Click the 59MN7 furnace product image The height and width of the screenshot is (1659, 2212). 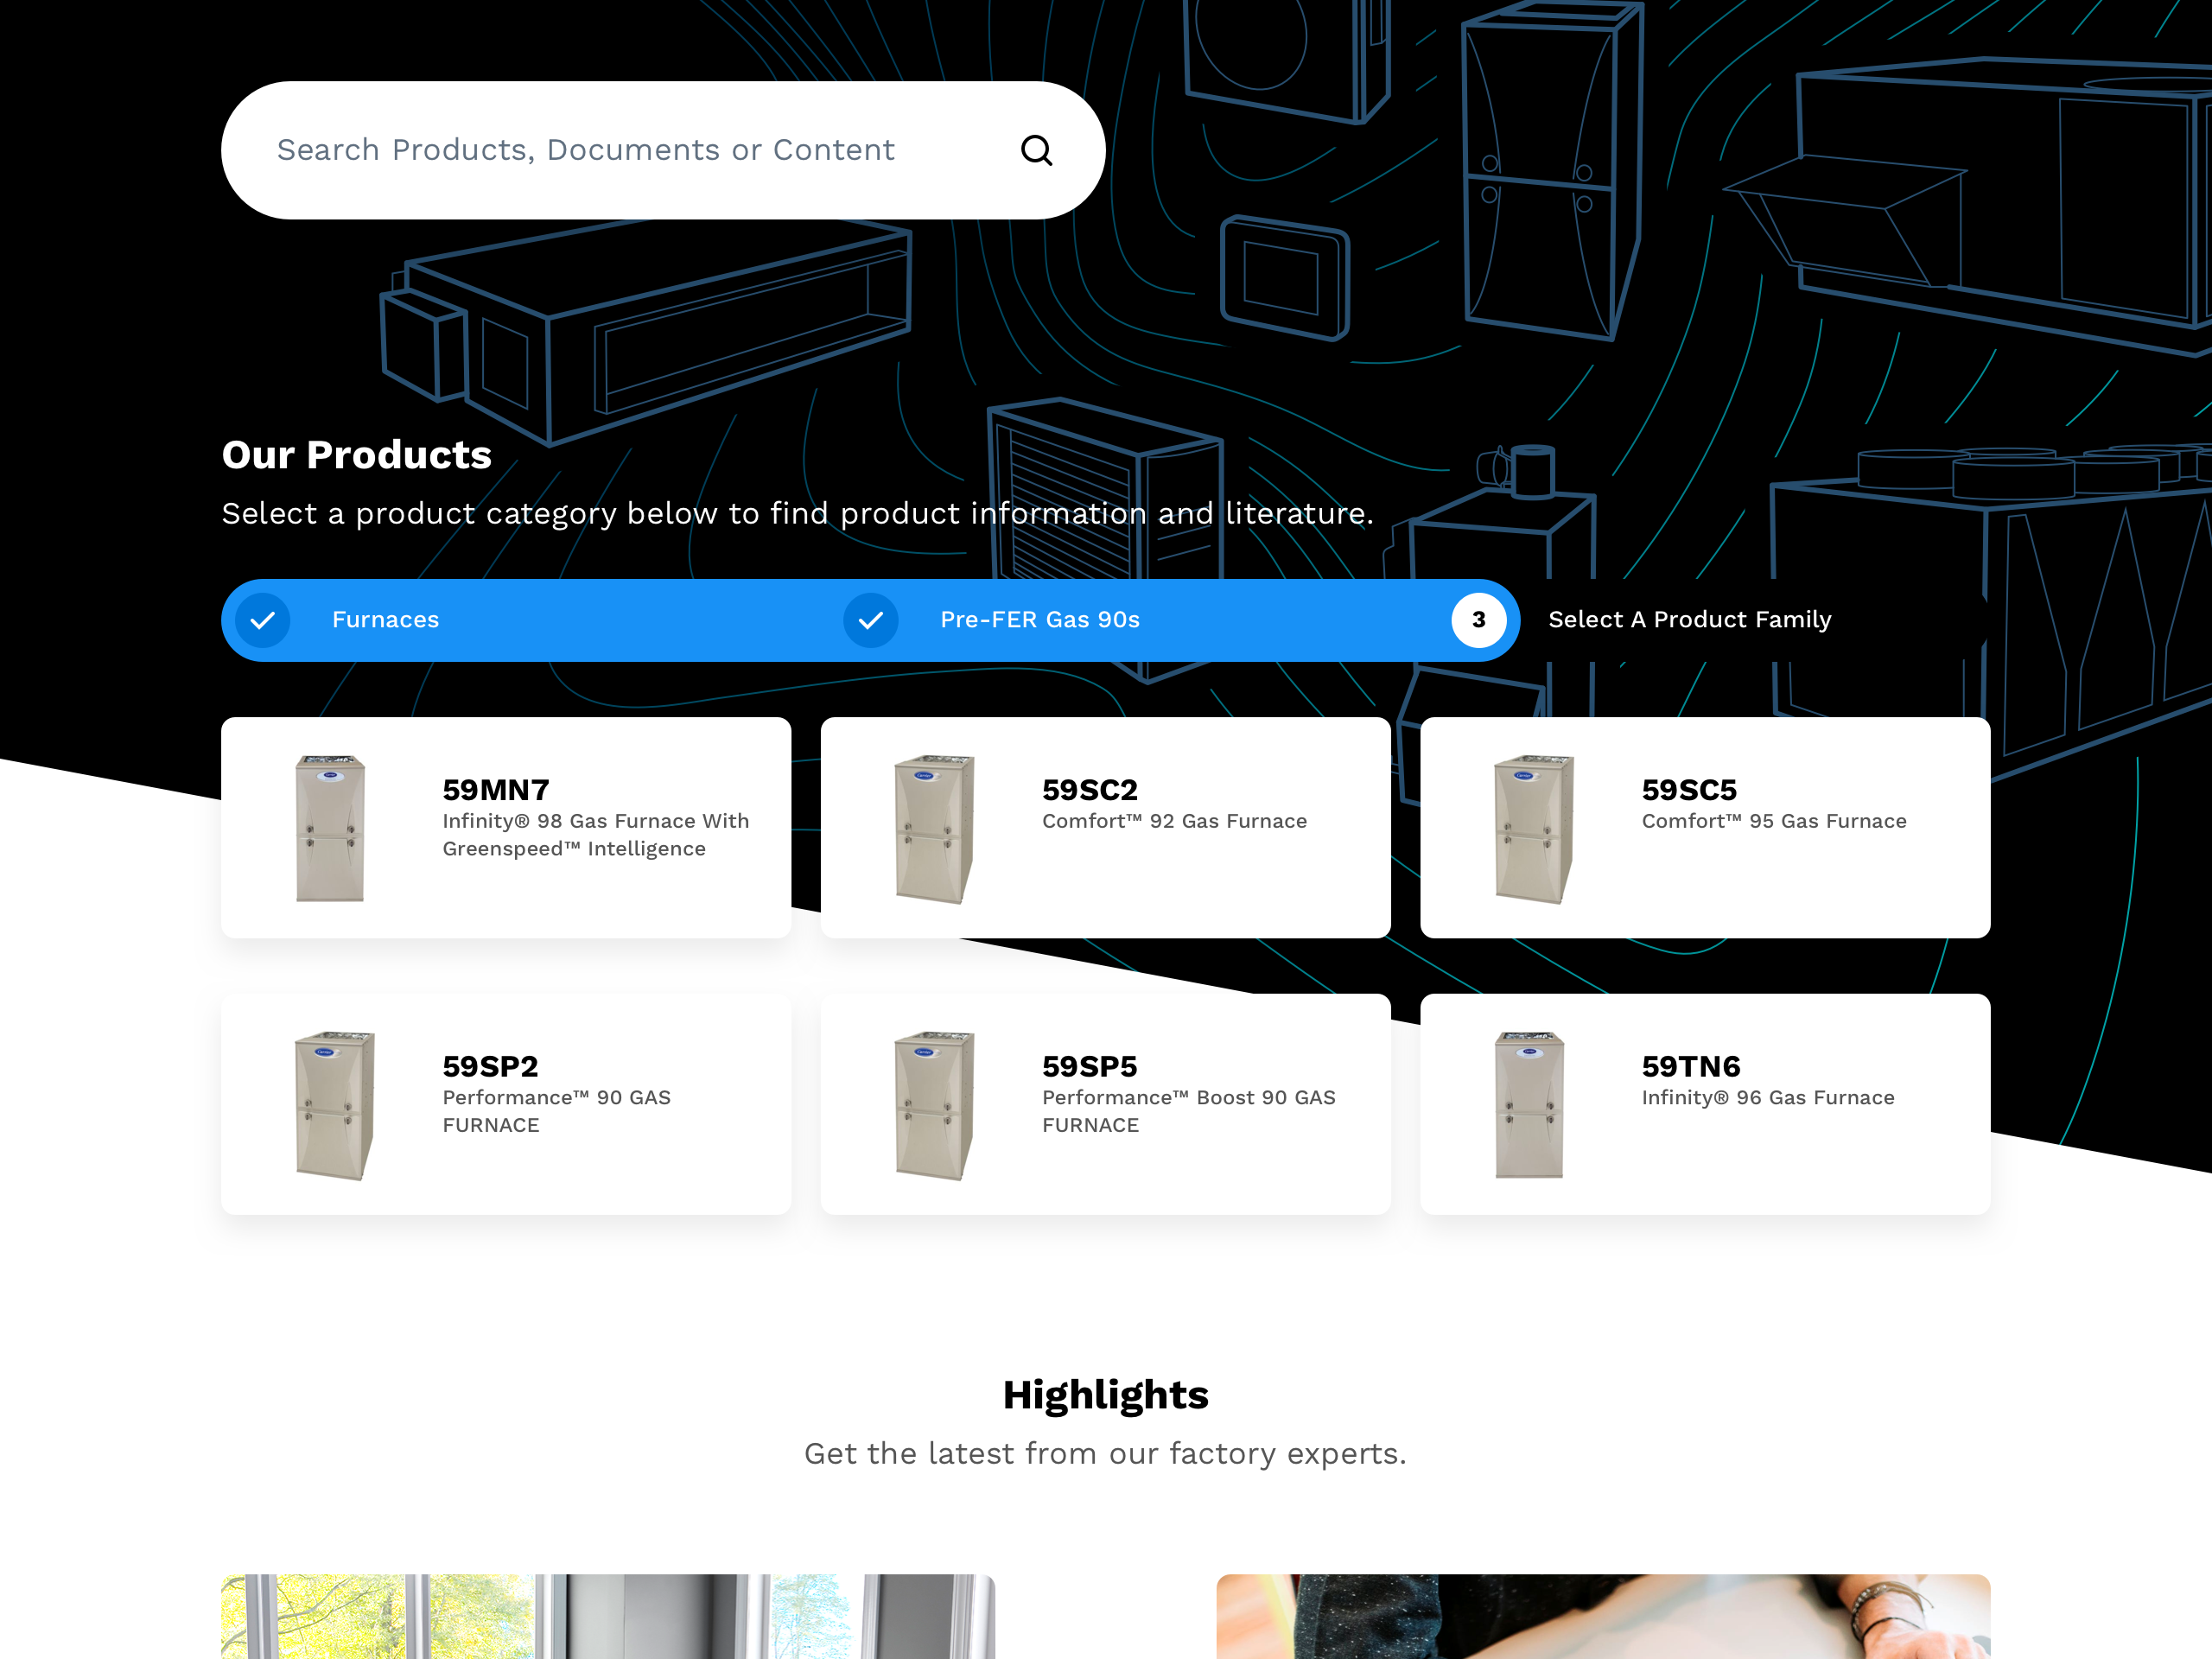click(x=330, y=828)
